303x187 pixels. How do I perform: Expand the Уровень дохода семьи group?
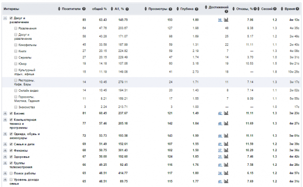tap(5, 179)
